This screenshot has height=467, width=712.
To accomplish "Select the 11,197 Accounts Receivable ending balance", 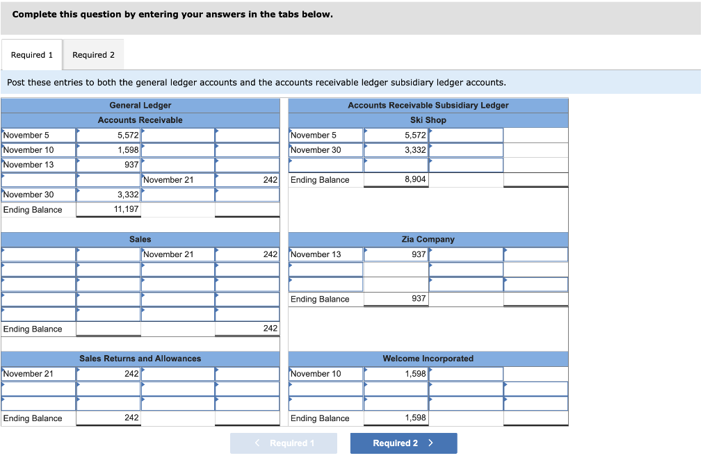I will [108, 209].
